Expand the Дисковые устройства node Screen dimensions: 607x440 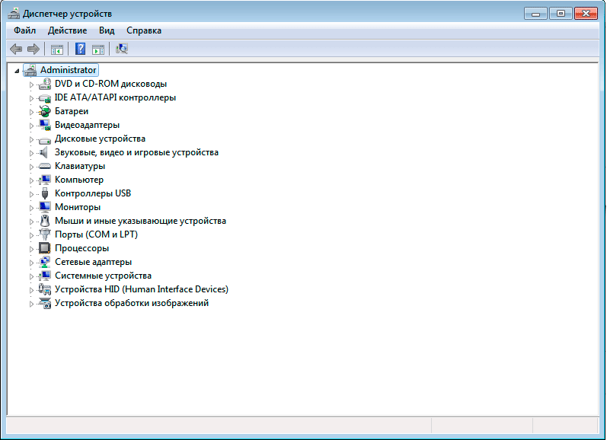pyautogui.click(x=31, y=139)
